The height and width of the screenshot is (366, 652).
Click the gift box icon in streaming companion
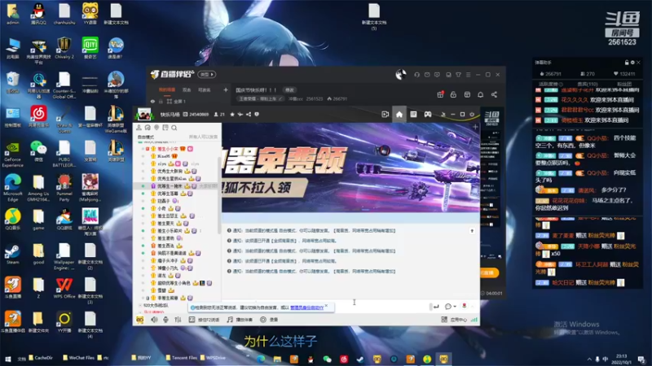click(440, 94)
